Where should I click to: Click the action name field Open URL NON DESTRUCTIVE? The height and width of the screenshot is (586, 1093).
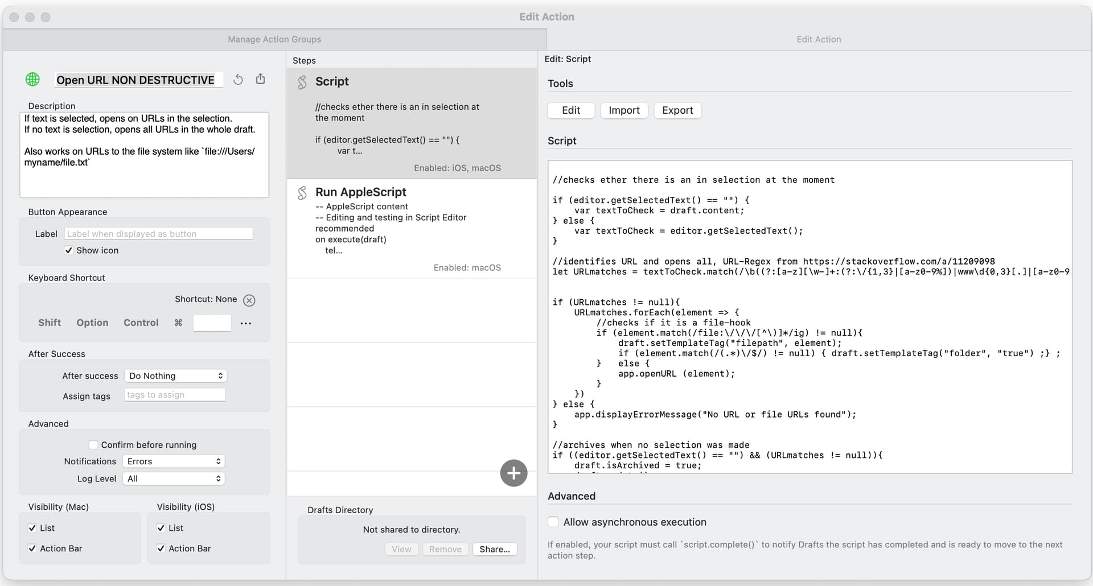coord(138,80)
